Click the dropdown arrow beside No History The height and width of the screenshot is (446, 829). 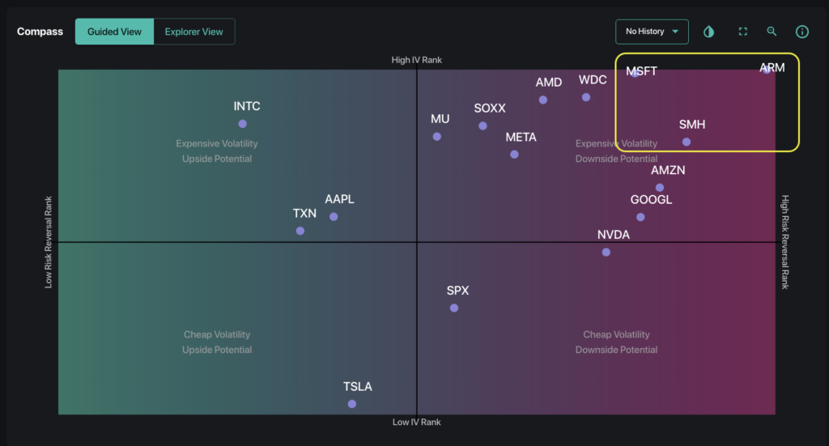tap(675, 32)
